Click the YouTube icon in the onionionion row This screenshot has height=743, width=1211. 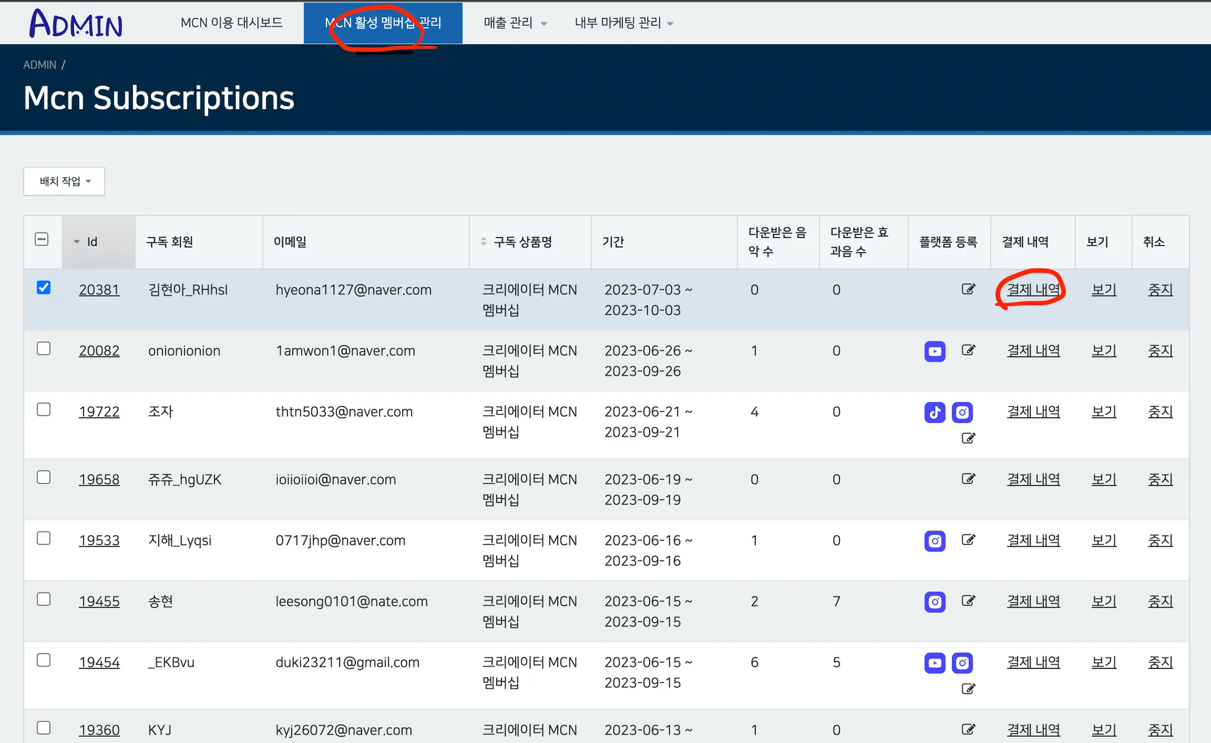934,351
